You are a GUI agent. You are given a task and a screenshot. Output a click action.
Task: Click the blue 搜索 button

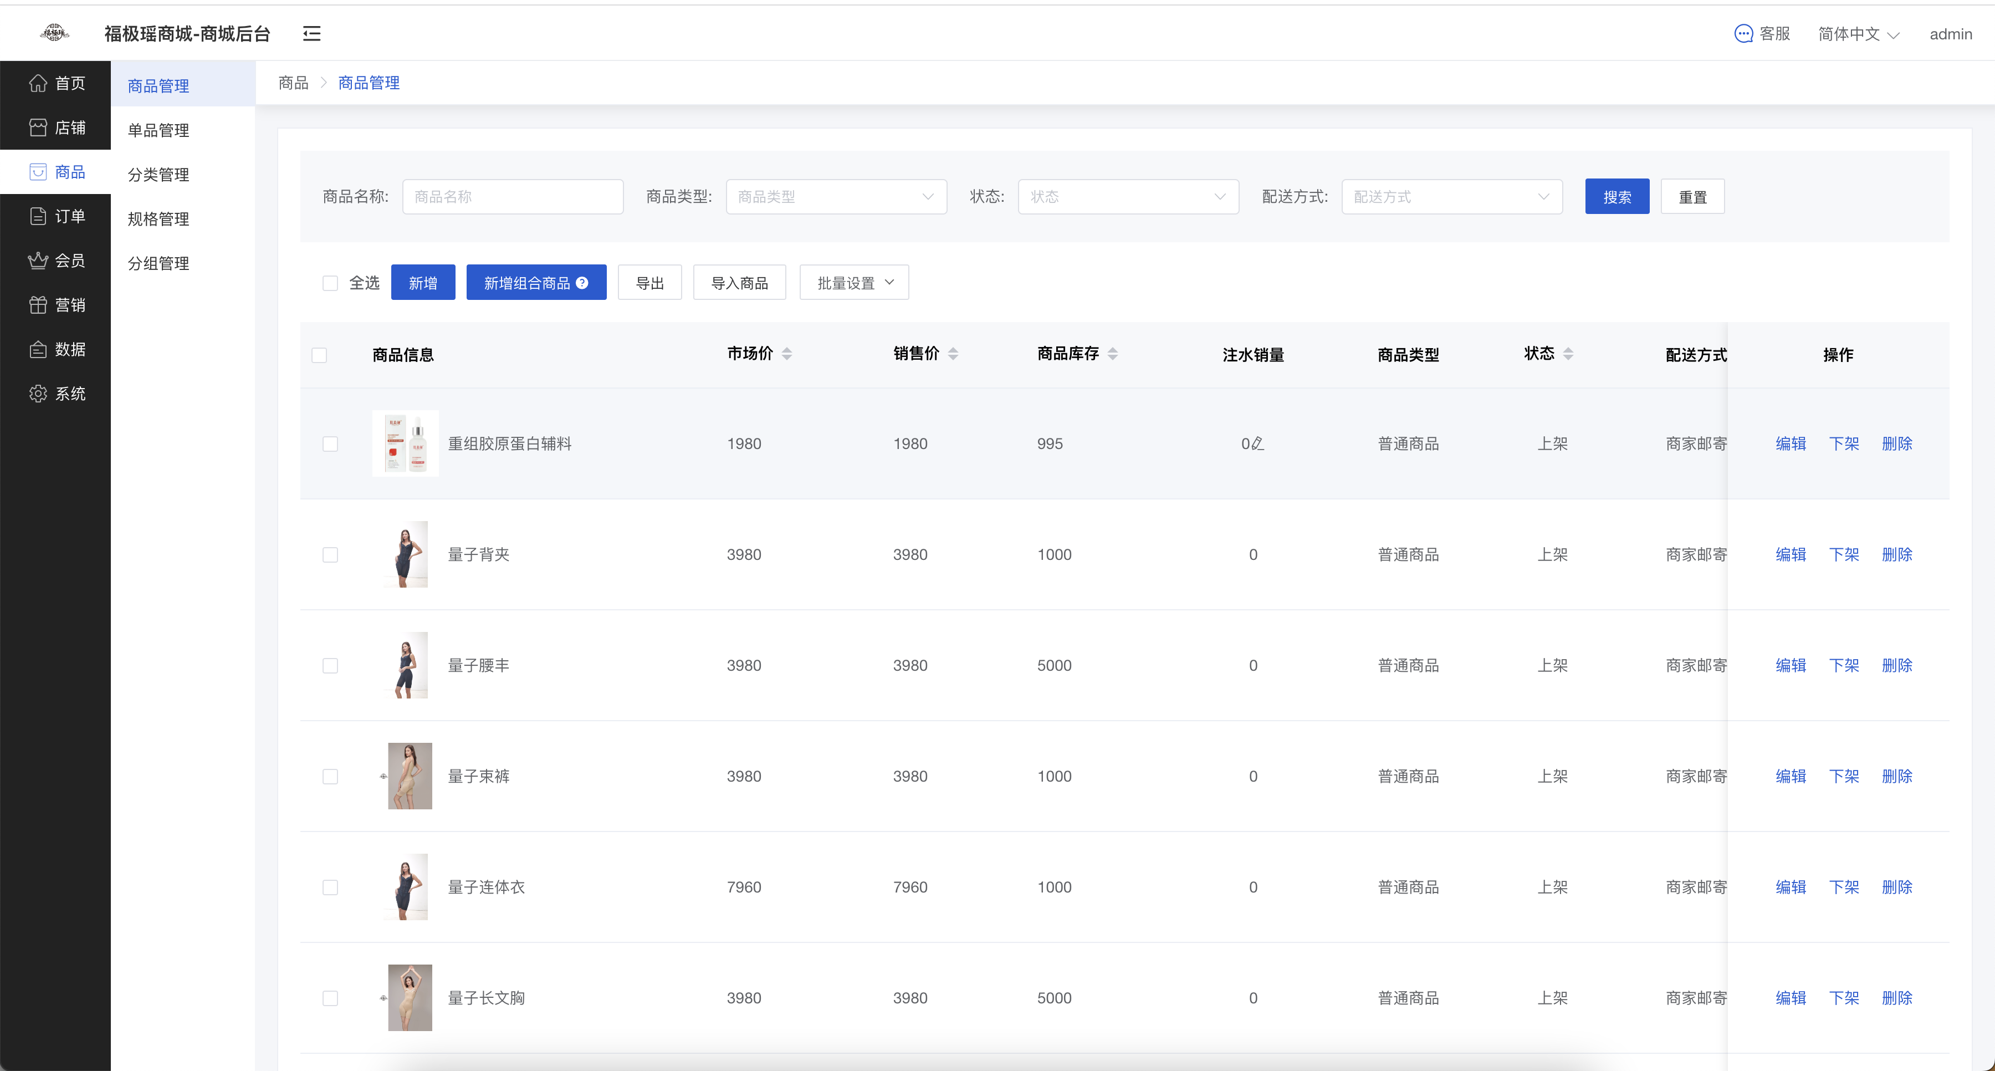(x=1617, y=197)
